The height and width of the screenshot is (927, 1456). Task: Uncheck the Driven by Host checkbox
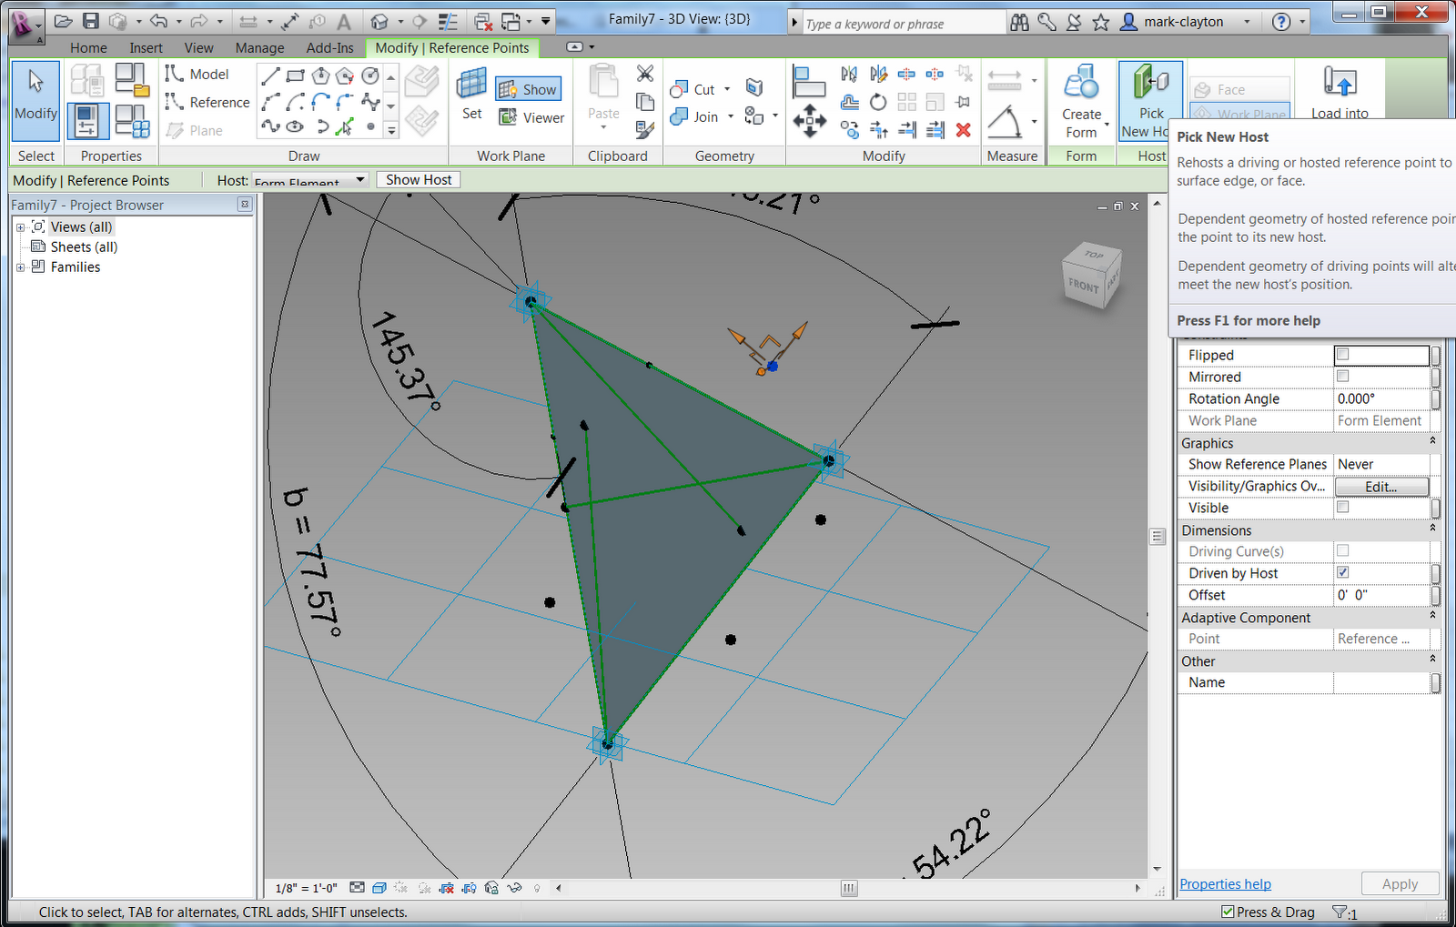(1342, 573)
